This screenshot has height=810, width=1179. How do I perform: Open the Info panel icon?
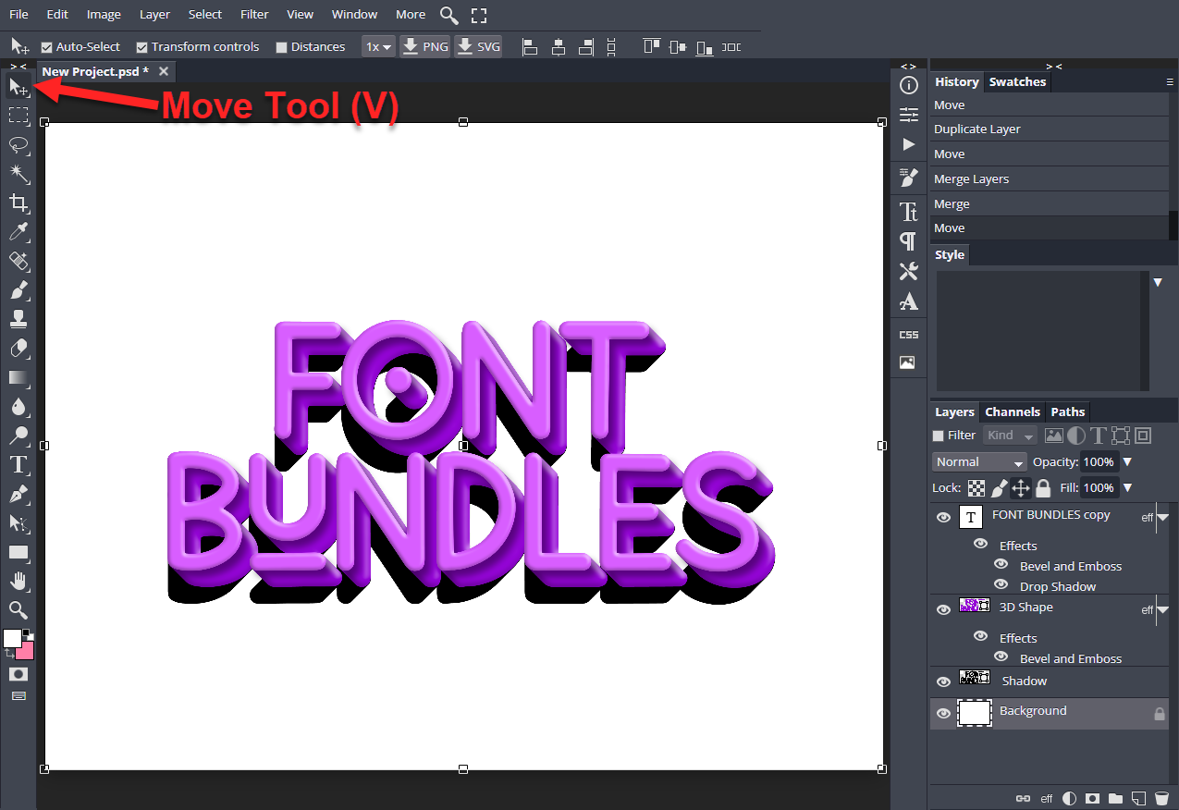click(909, 86)
